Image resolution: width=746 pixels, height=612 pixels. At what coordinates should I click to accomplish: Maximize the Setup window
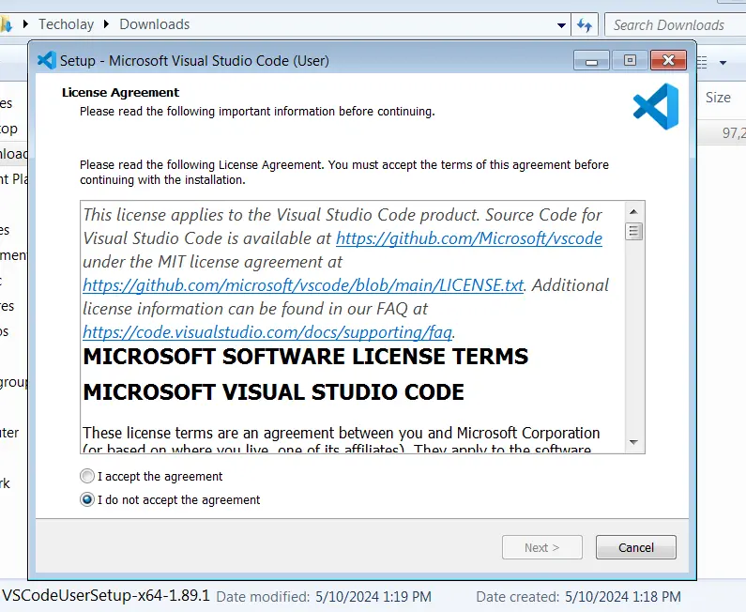point(630,60)
